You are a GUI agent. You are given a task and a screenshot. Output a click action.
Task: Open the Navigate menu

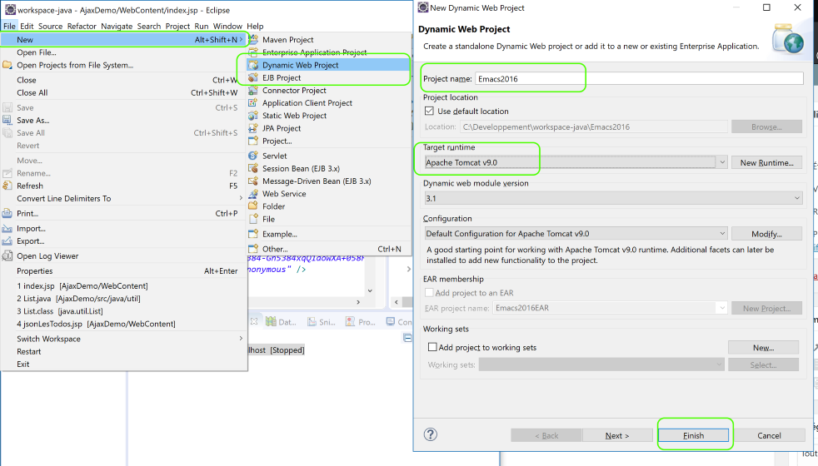point(117,26)
